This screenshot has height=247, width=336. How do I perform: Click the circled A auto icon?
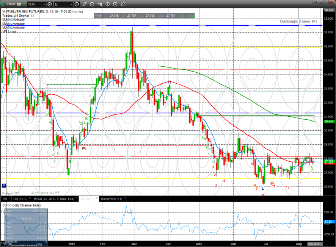click(x=115, y=4)
